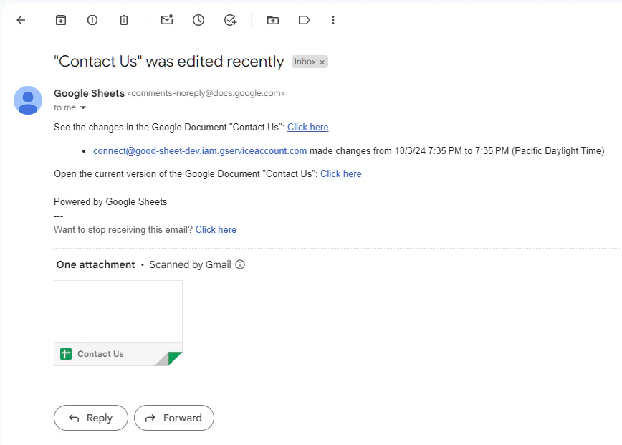622x445 pixels.
Task: Click the stop receiving this email link
Action: tap(216, 230)
